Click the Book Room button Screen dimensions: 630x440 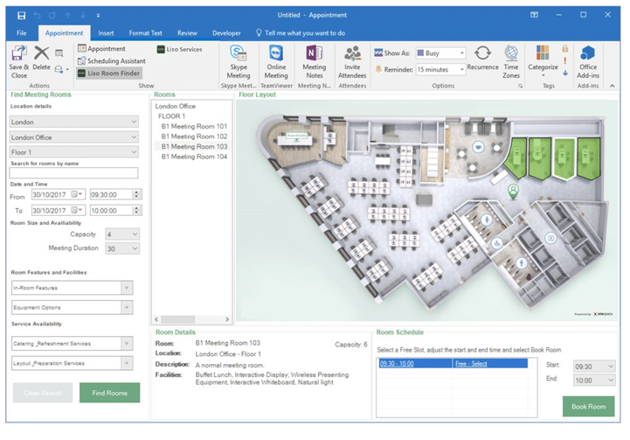coord(588,407)
